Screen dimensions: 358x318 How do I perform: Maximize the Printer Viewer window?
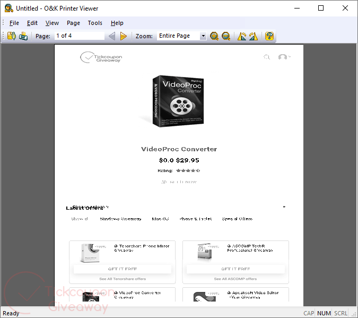point(321,8)
